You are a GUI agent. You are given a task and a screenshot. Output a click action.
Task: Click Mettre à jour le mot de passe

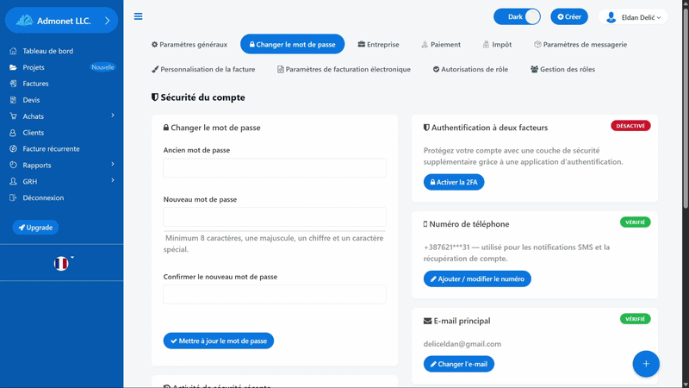(x=219, y=341)
